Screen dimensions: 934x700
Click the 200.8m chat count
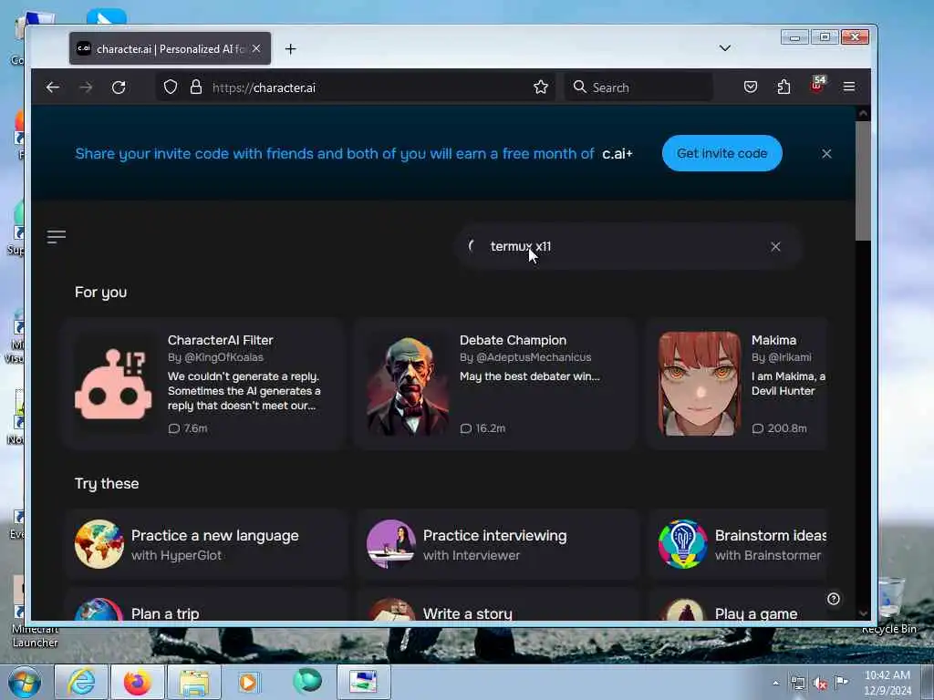tap(779, 428)
